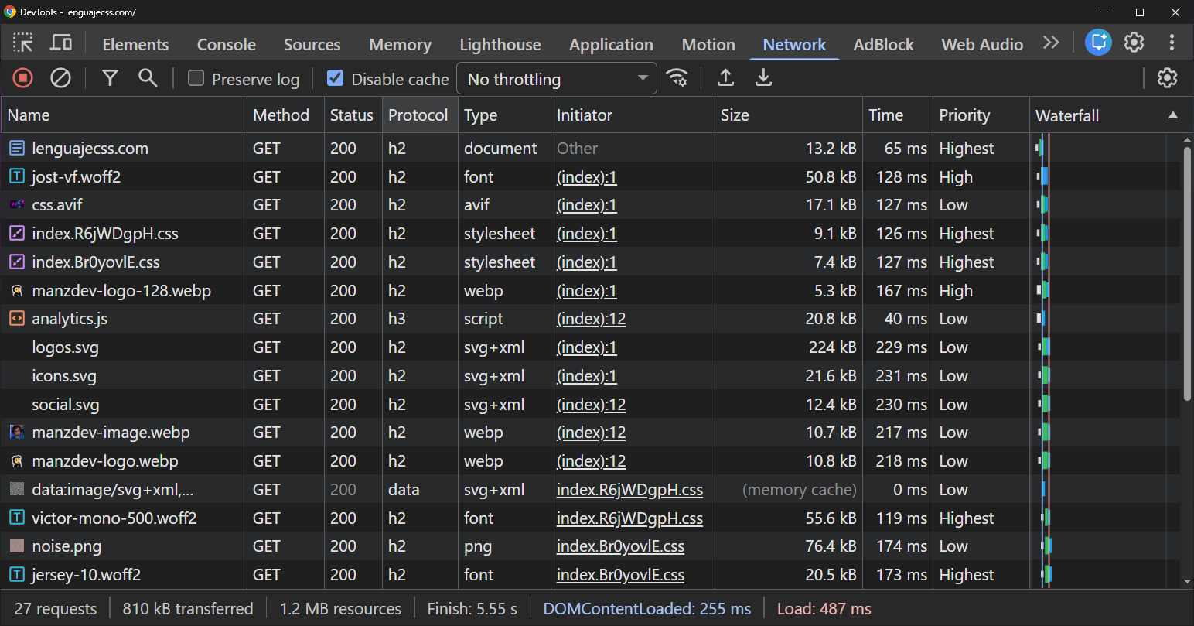
Task: Open (index):12 initiator link of analytics.js
Action: tap(591, 318)
